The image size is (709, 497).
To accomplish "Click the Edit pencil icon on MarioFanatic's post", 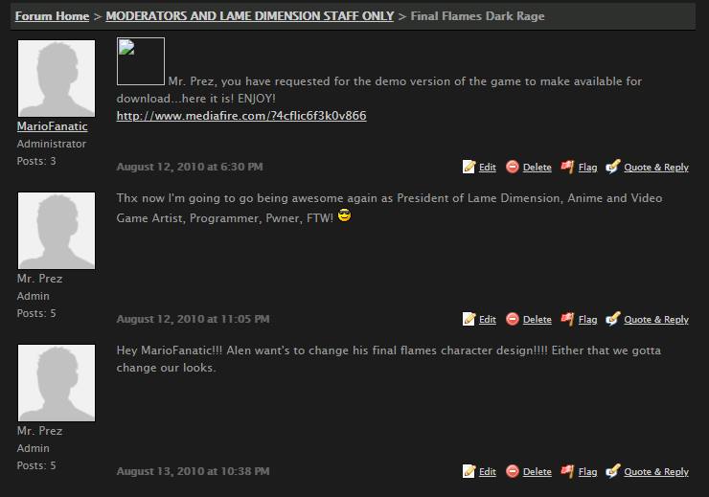I will [x=469, y=167].
